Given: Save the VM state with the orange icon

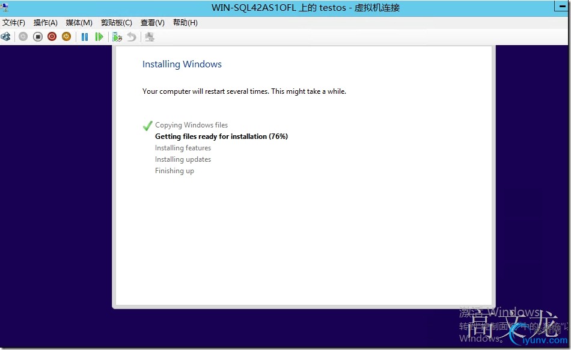Looking at the screenshot, I should [x=66, y=37].
